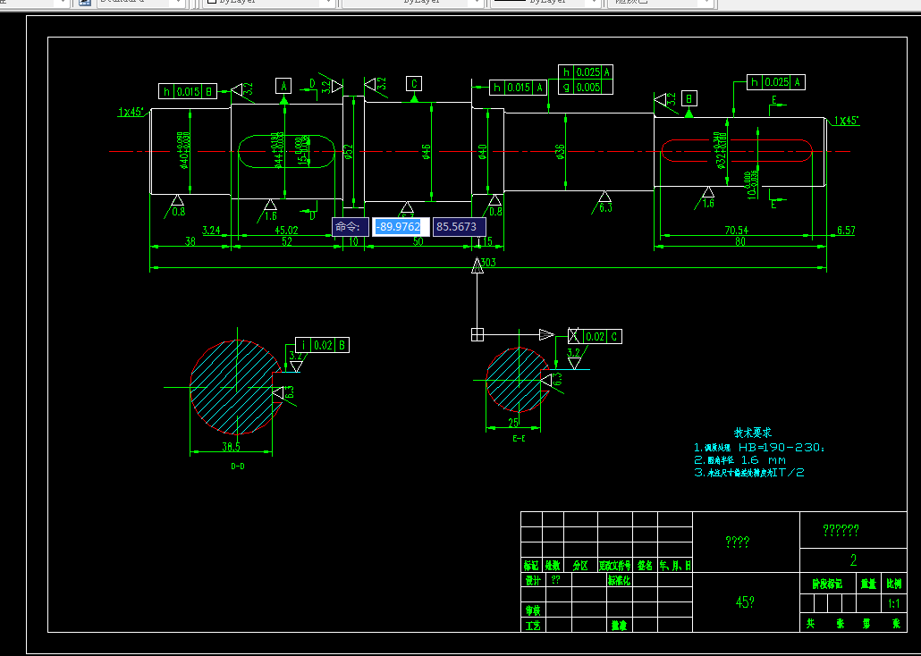This screenshot has width=921, height=656.
Task: Select the '303' overall length dimension
Action: click(x=488, y=263)
